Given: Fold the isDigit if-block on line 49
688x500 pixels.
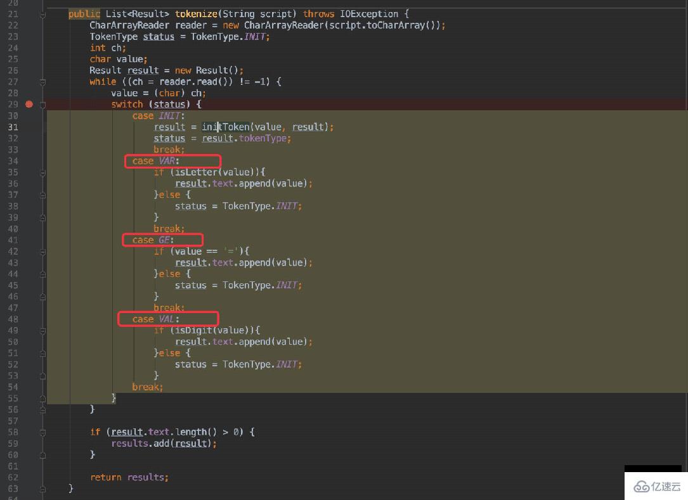Looking at the screenshot, I should pyautogui.click(x=43, y=331).
